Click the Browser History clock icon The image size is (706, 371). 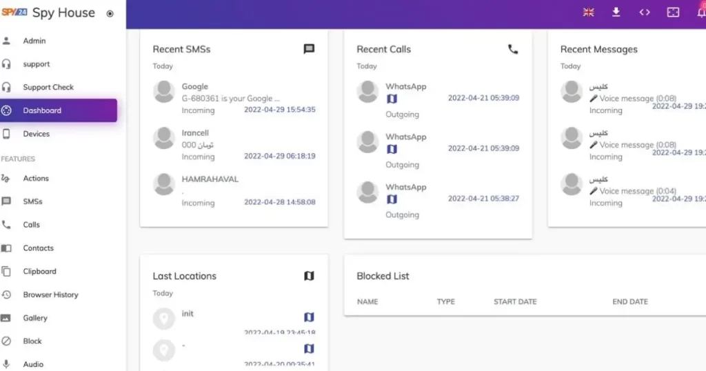point(6,294)
